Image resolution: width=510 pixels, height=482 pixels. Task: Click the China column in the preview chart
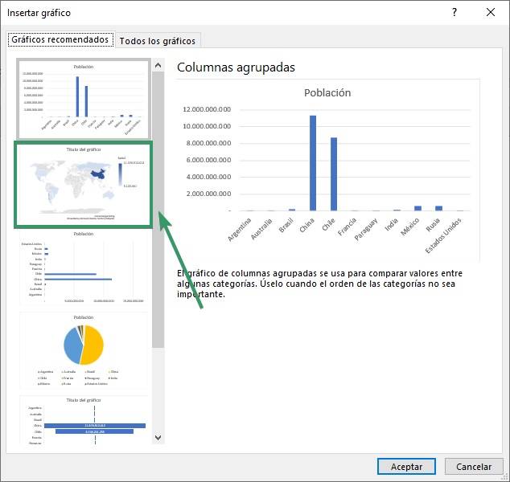click(313, 163)
